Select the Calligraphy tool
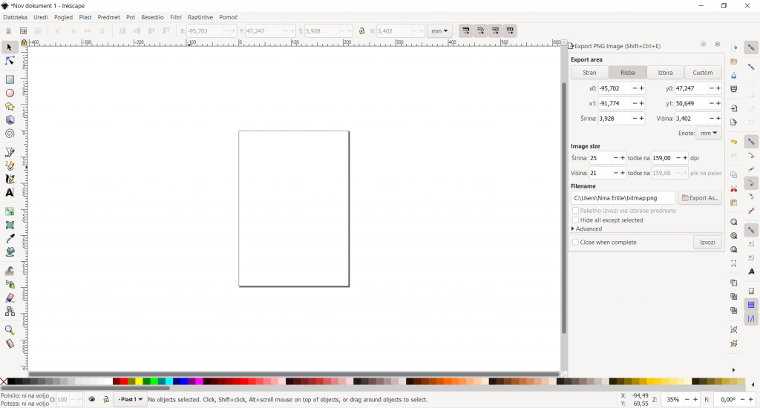 pyautogui.click(x=9, y=180)
